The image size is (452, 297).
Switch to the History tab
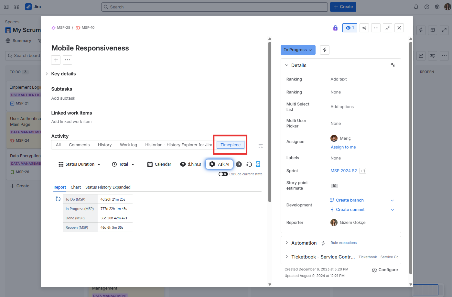(x=105, y=145)
